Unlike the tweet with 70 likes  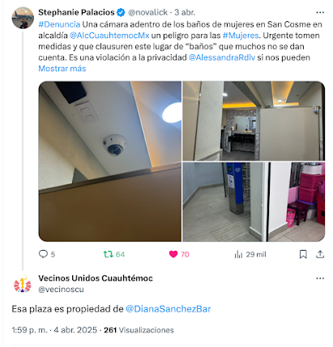click(173, 254)
